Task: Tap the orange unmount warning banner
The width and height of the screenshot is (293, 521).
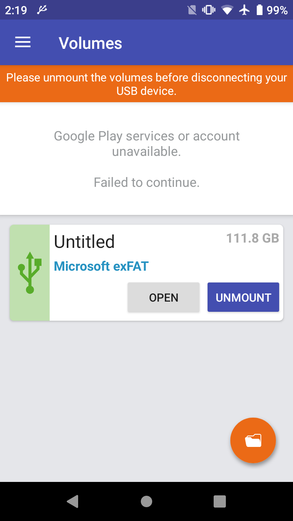Action: coord(146,84)
